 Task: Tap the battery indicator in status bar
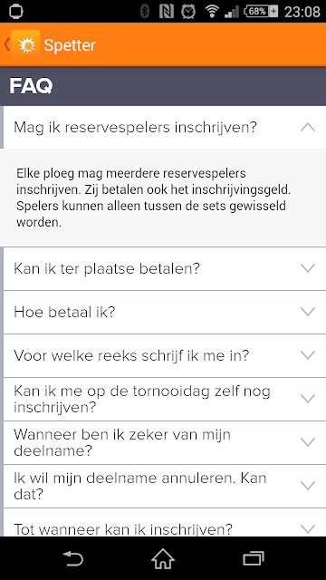tap(261, 12)
